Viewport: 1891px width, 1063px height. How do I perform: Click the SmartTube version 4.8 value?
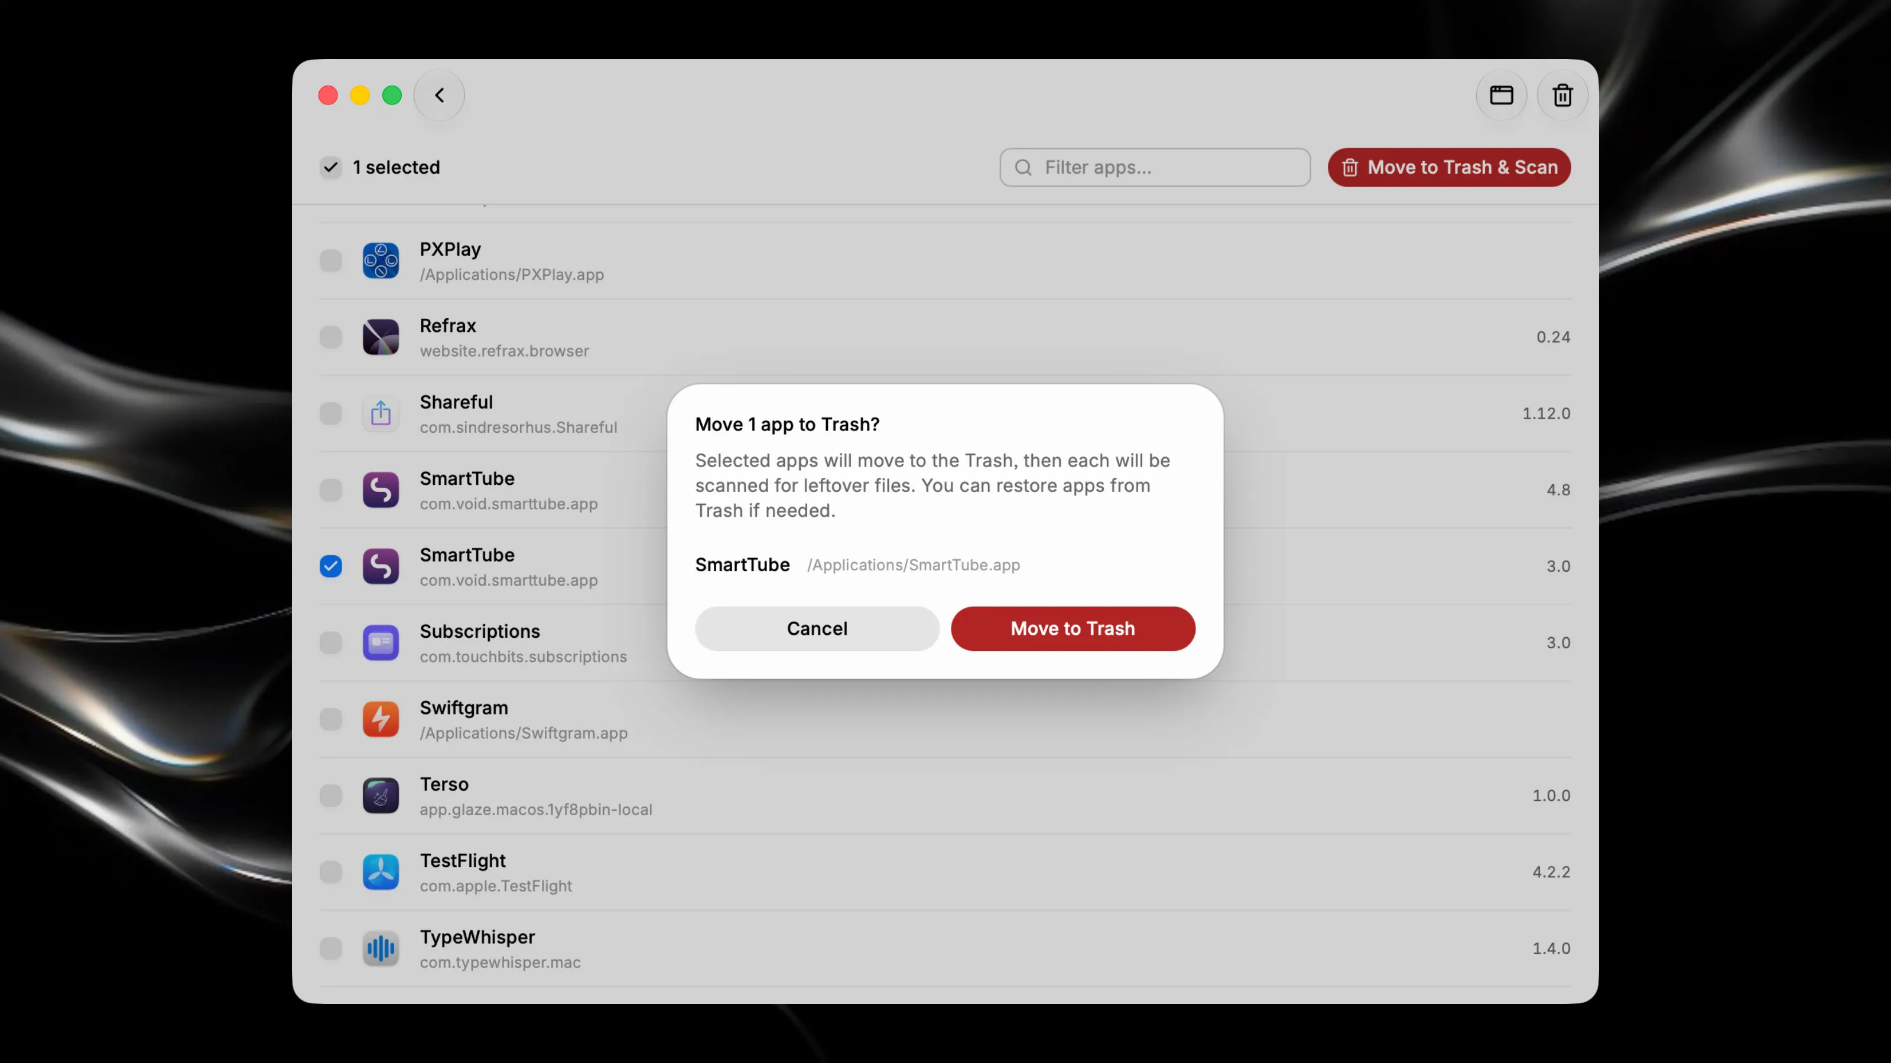point(1558,490)
